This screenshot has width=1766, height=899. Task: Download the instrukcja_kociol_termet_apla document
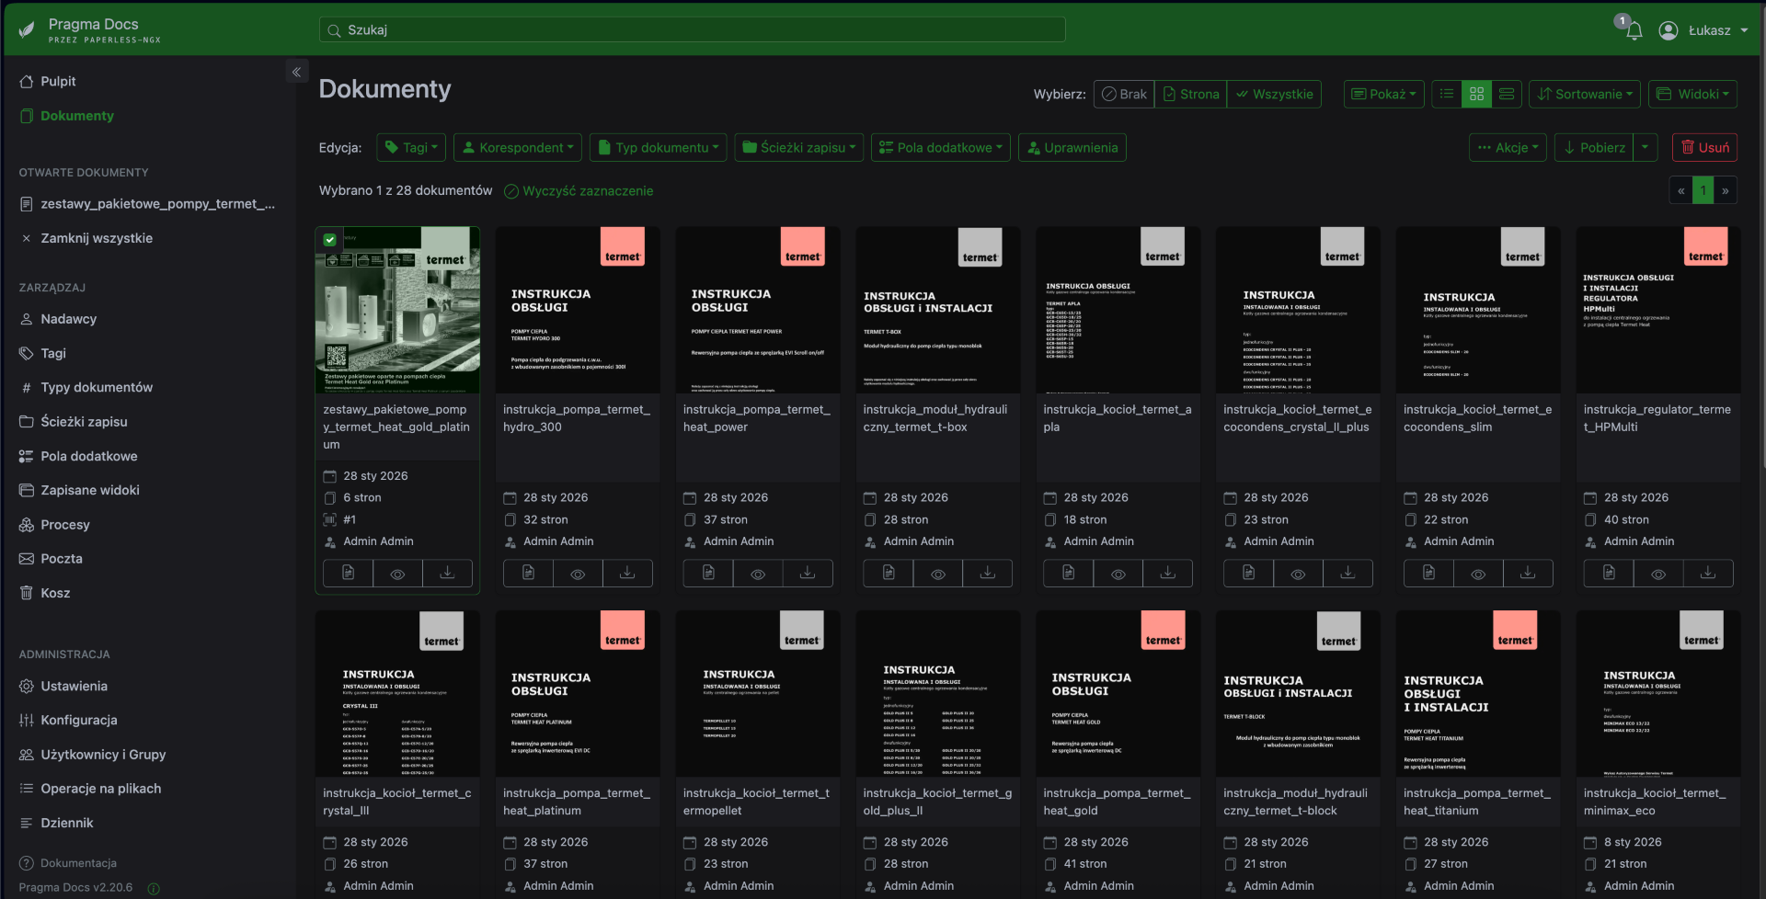[x=1167, y=574]
